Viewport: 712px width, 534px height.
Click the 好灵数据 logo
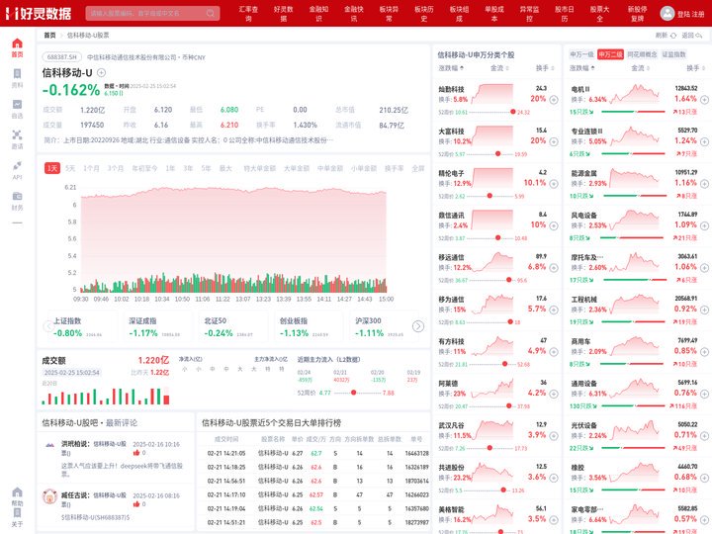coord(39,13)
